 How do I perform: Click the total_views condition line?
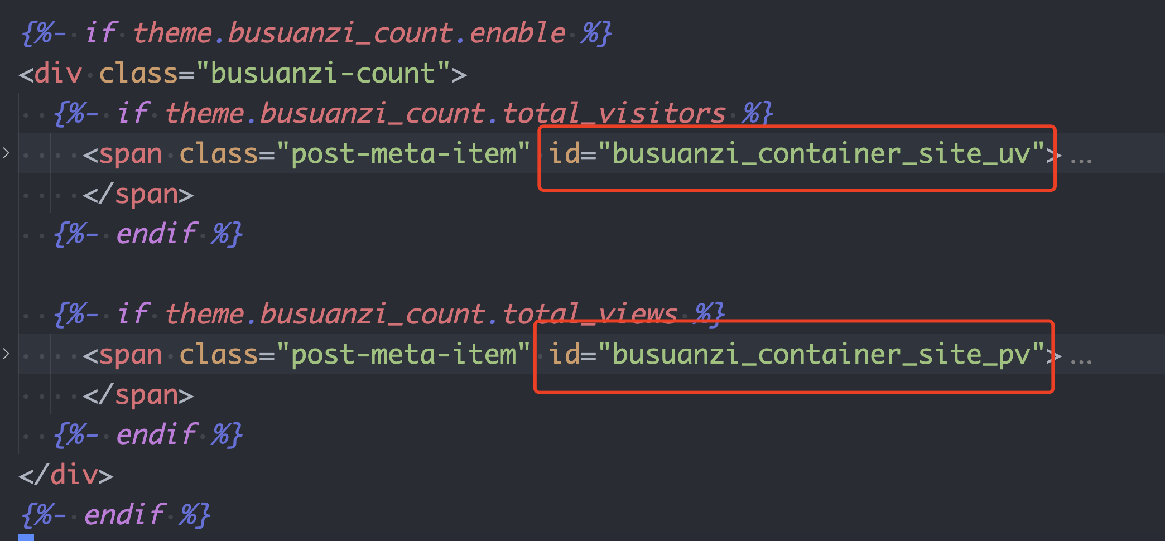tap(389, 315)
